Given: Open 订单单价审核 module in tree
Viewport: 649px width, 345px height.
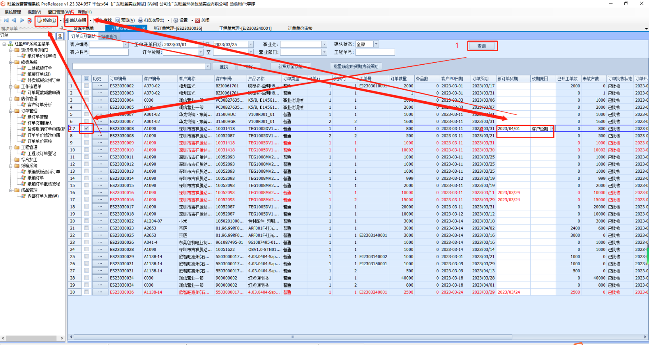Looking at the screenshot, I should pos(39,141).
